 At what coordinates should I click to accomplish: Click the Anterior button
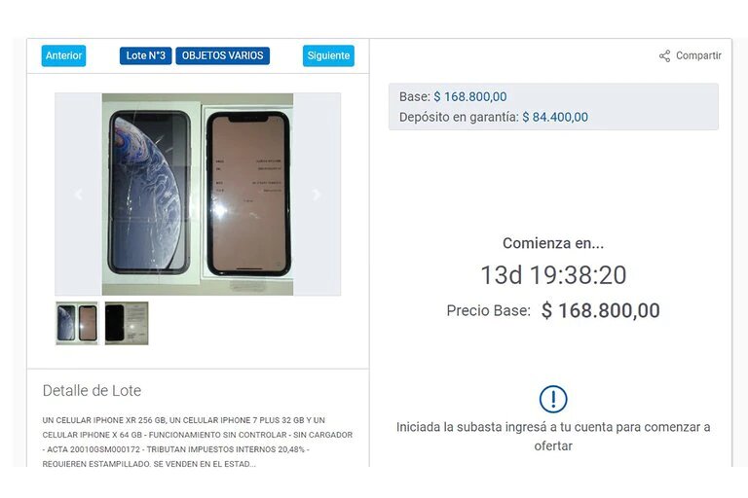[x=63, y=55]
